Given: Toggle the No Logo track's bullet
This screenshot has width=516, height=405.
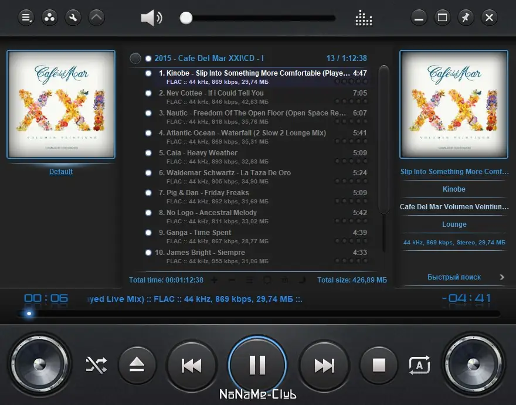Looking at the screenshot, I should (148, 213).
